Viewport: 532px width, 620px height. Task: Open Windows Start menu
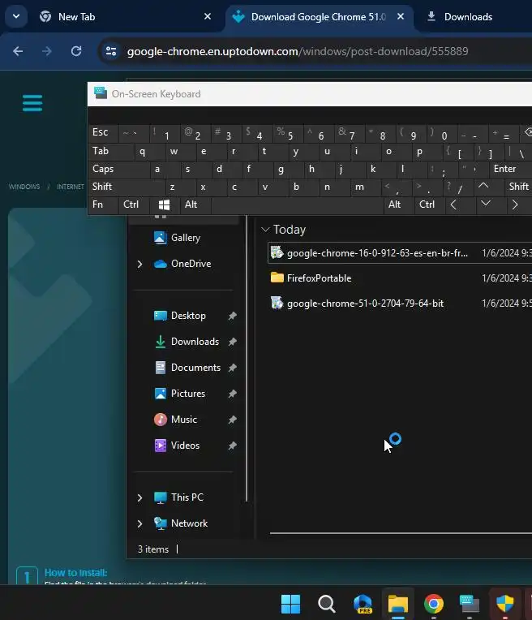(x=290, y=604)
